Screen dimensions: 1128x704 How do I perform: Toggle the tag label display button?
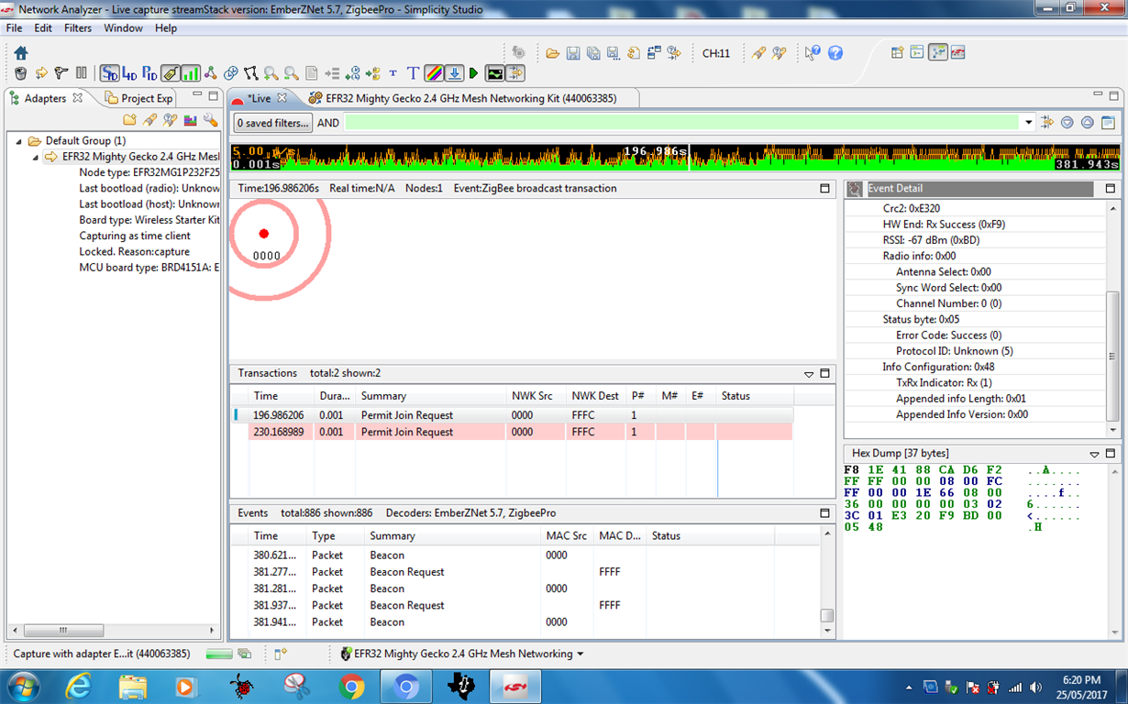171,73
